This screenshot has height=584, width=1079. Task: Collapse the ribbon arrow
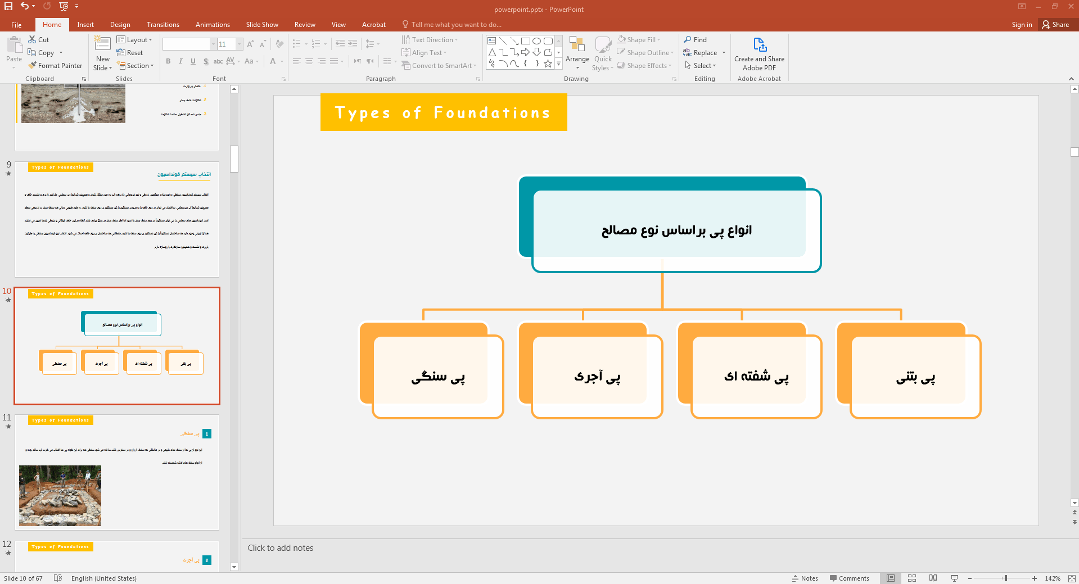[x=1071, y=79]
